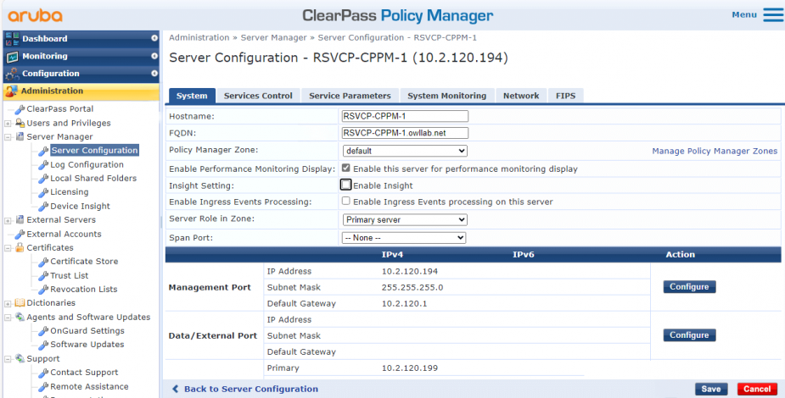
Task: Click the ClearPass Portal wrench icon
Action: pos(20,109)
